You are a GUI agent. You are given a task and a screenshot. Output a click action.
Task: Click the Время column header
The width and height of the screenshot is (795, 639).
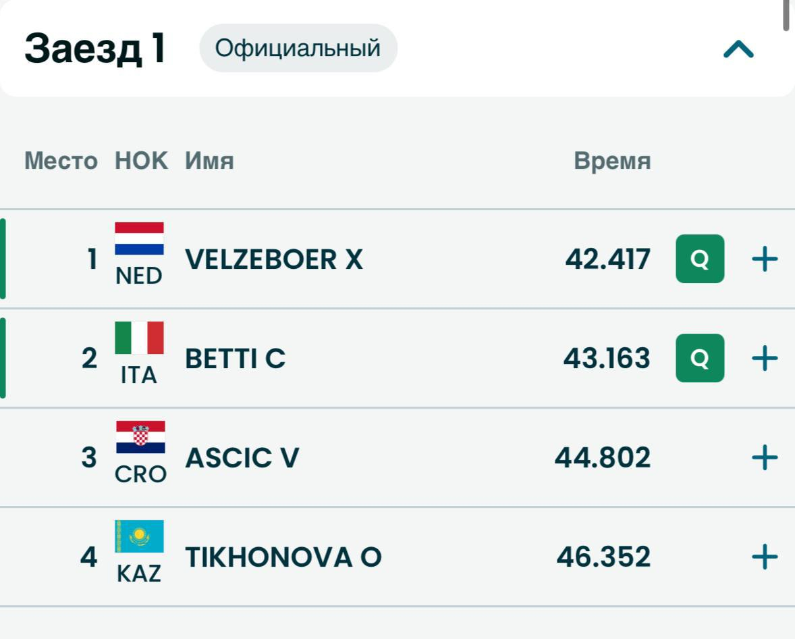click(x=611, y=161)
